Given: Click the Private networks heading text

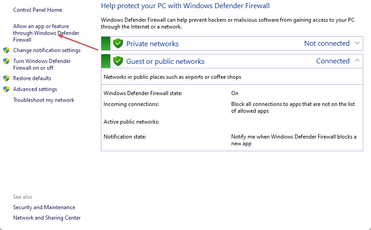Looking at the screenshot, I should 152,44.
